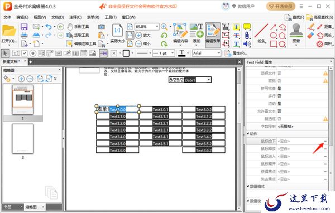
Task: Click the printer icon
Action: pyautogui.click(x=24, y=35)
